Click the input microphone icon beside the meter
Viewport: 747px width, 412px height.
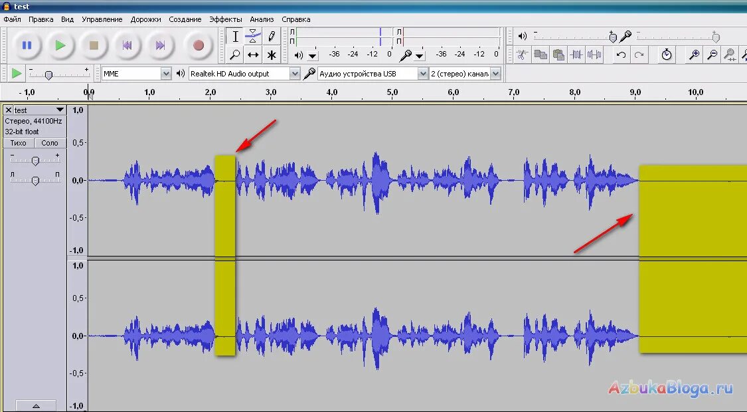point(406,55)
